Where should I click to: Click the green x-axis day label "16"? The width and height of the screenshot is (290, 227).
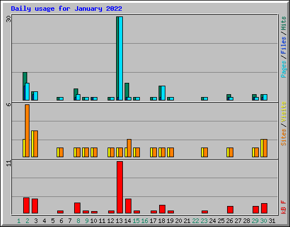(x=144, y=221)
